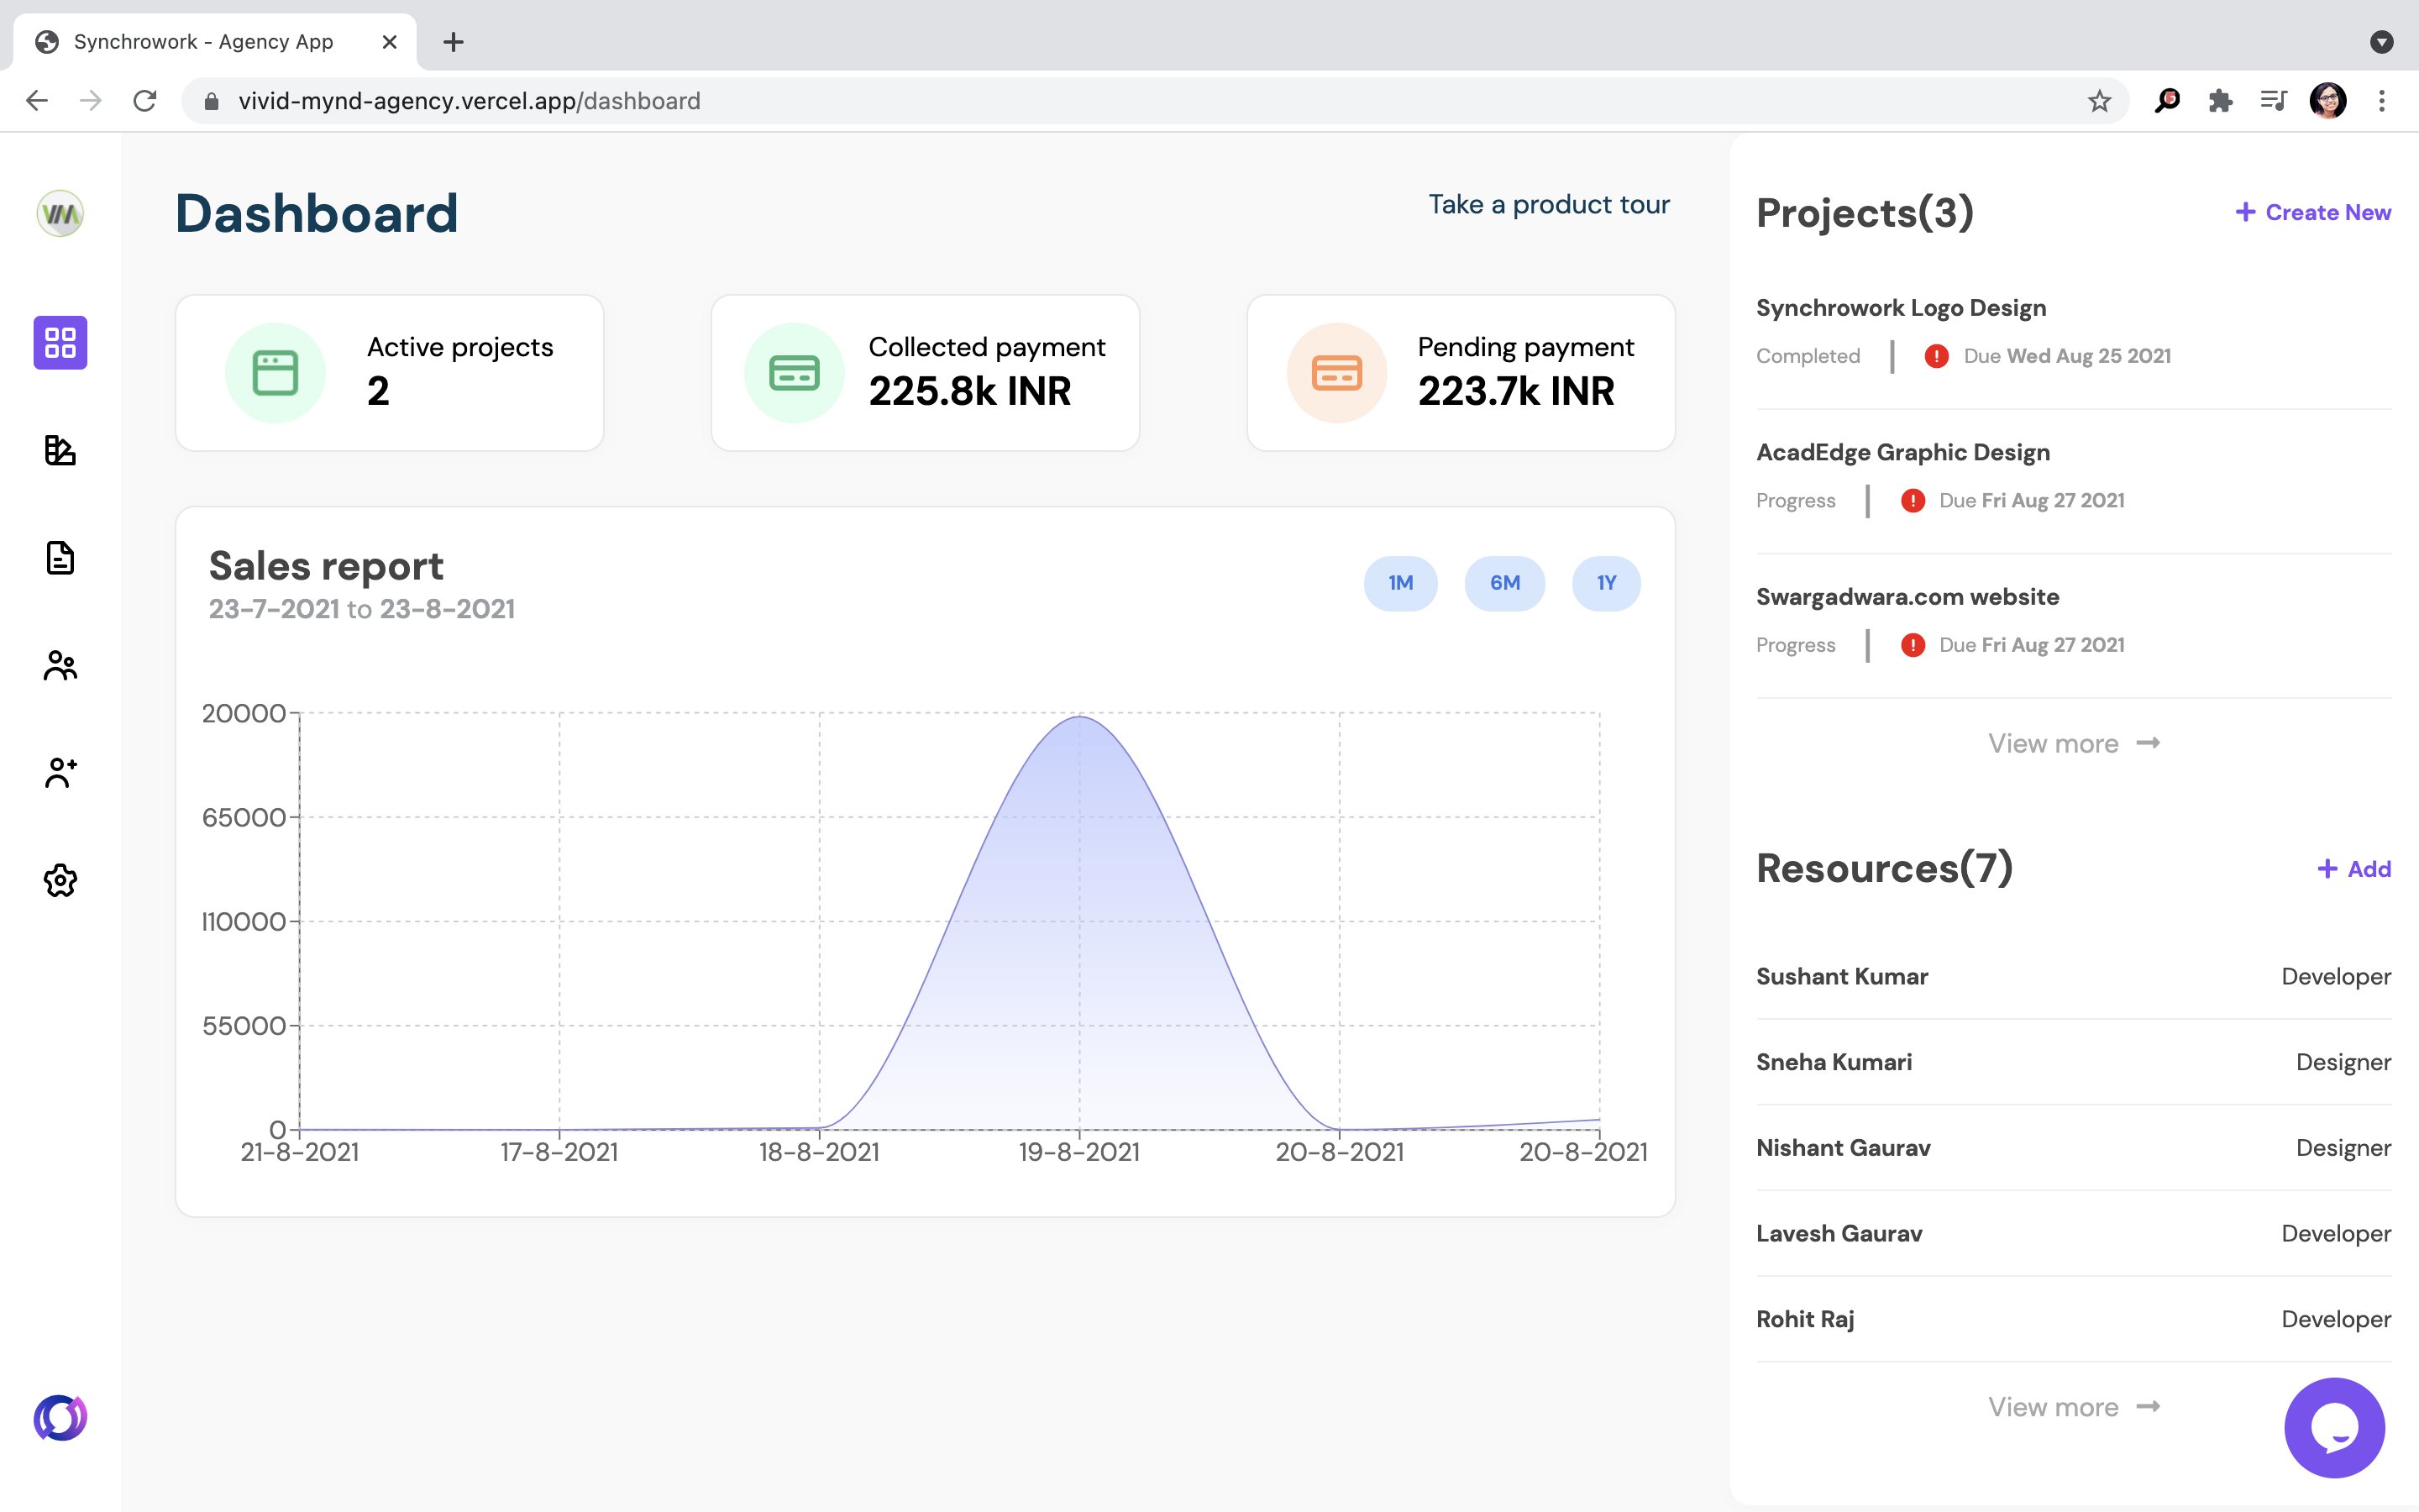Image resolution: width=2419 pixels, height=1512 pixels.
Task: Select the 1M sales report range
Action: point(1399,583)
